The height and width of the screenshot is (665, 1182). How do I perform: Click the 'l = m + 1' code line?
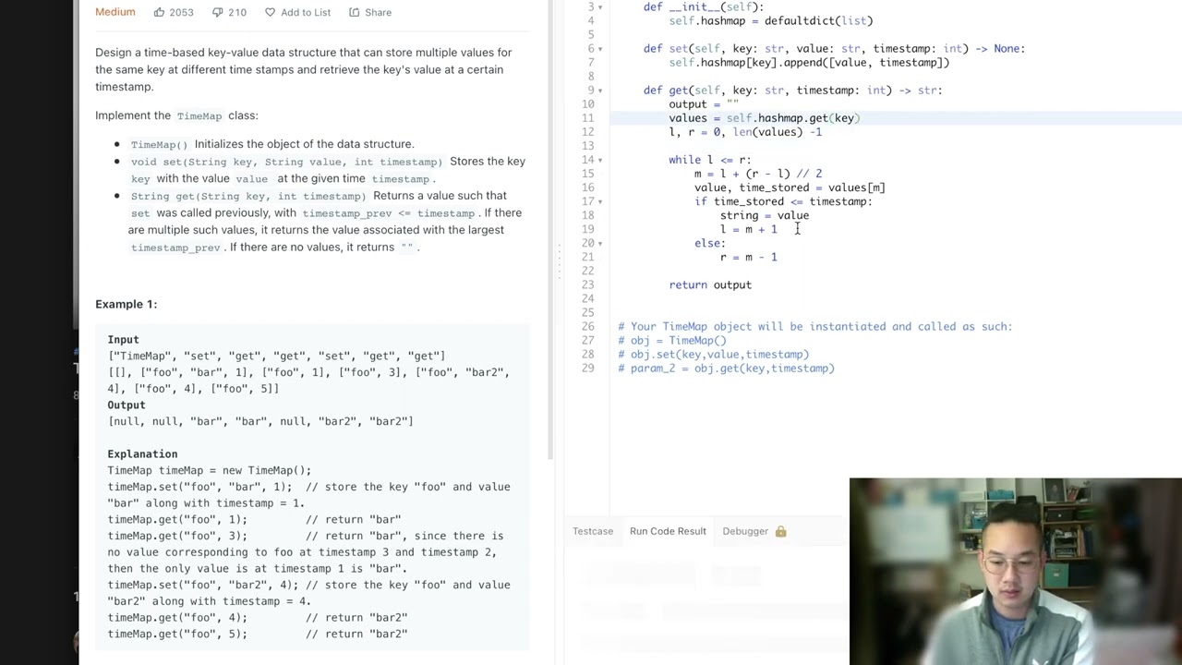tap(749, 229)
